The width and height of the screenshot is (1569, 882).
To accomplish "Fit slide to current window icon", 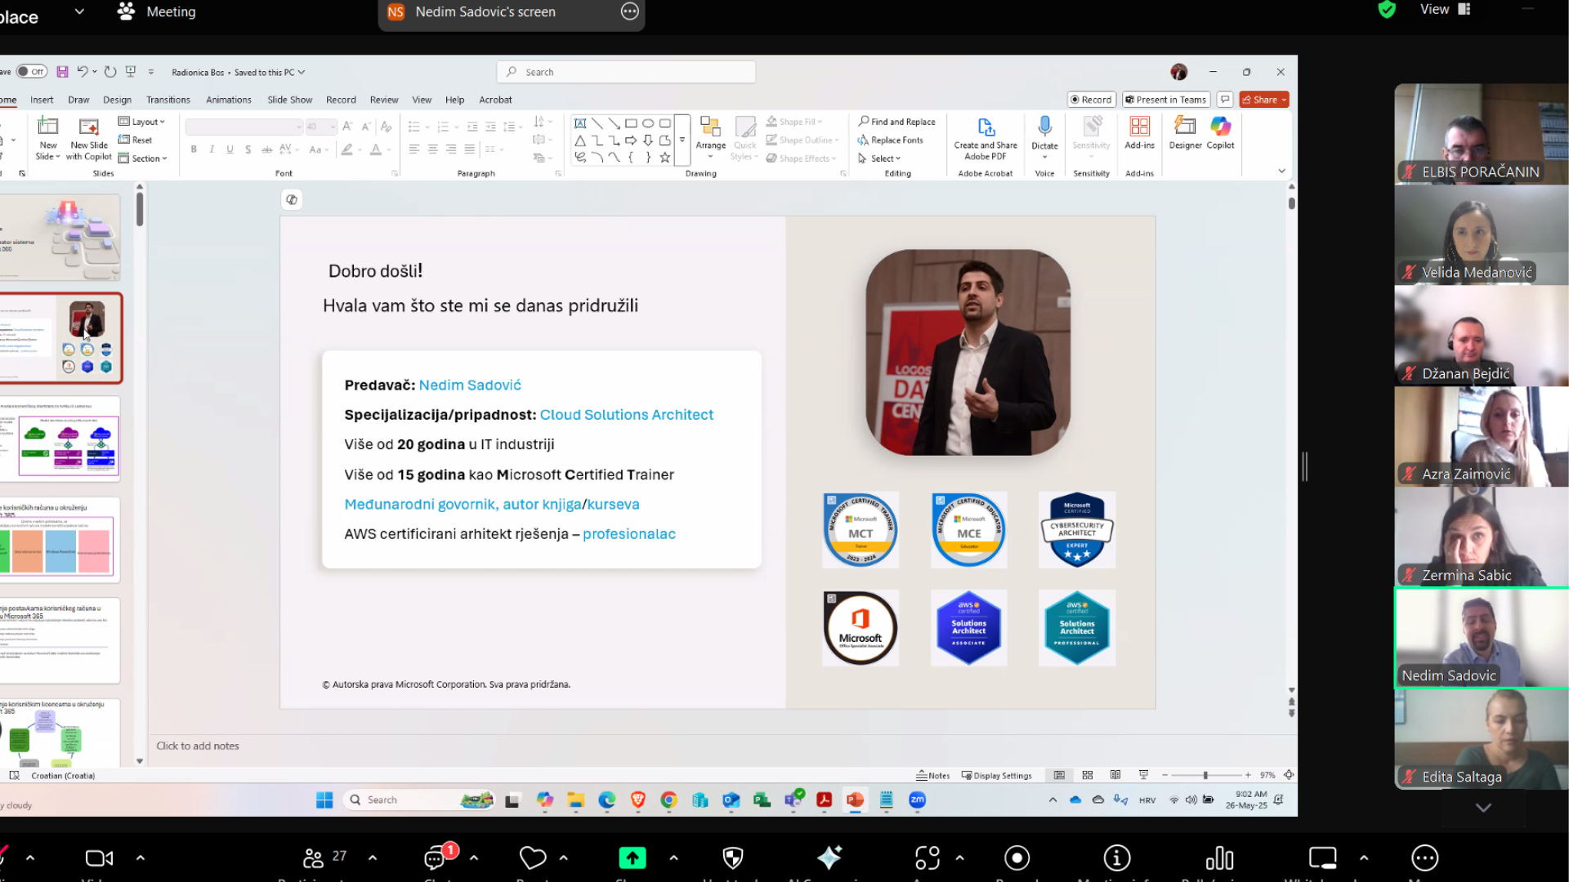I will coord(1289,775).
